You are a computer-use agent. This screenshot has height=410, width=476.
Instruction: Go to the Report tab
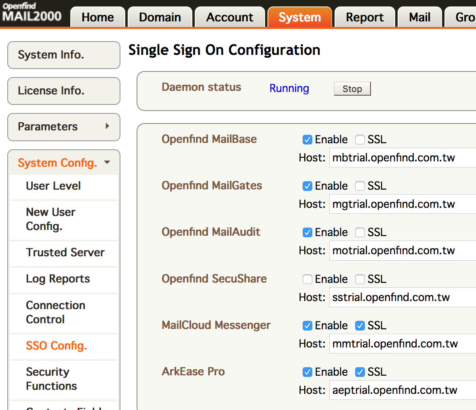pos(364,17)
